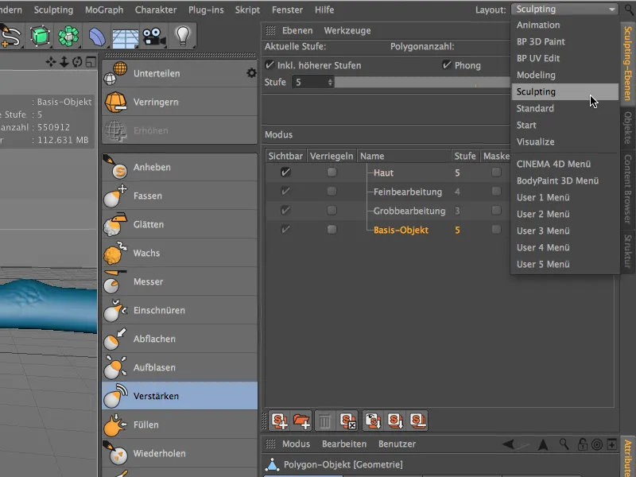
Task: Click the green cube primitive icon
Action: (x=40, y=36)
